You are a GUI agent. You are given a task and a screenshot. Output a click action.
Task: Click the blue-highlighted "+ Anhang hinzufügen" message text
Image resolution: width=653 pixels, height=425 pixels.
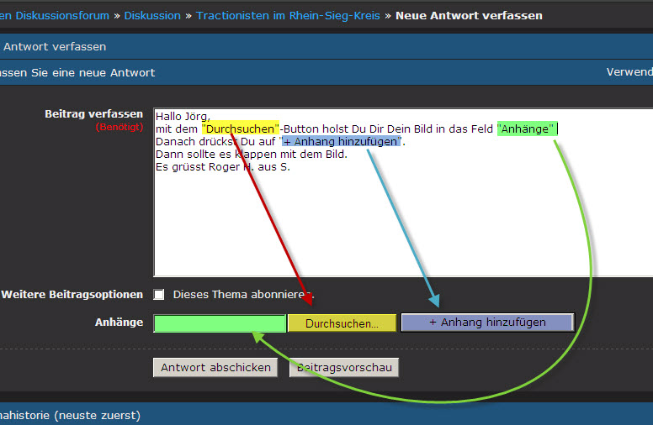click(341, 141)
